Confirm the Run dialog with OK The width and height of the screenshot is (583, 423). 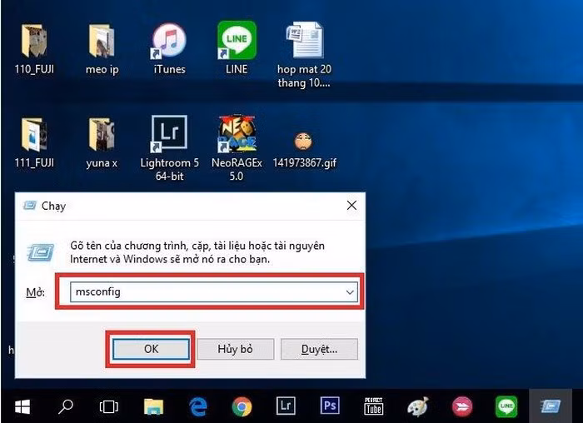coord(151,349)
